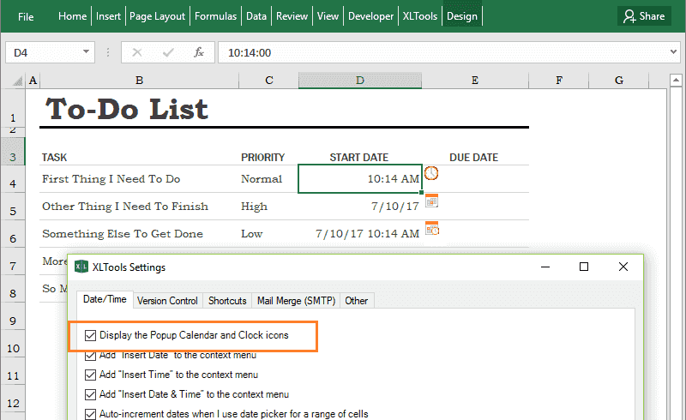Switch to the Mail Merge (SMTP) tab
This screenshot has height=420, width=686.
[x=296, y=301]
